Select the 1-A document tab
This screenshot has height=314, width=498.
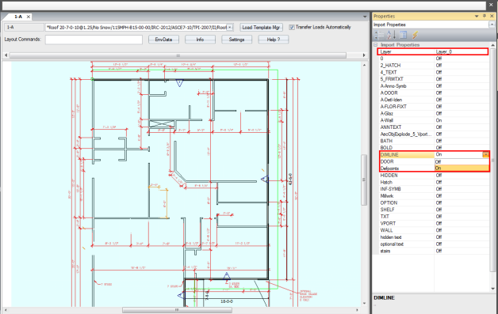pos(17,17)
